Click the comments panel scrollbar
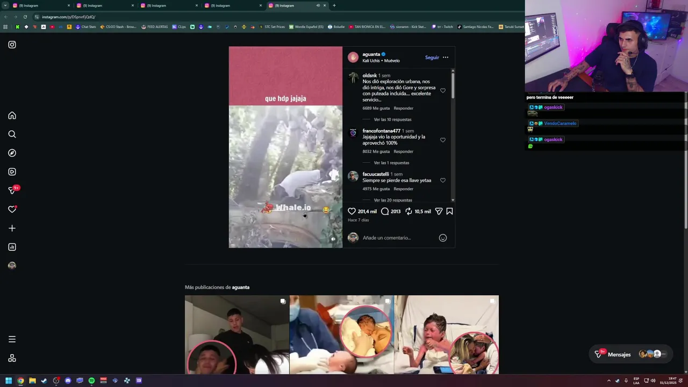688x387 pixels. (453, 85)
